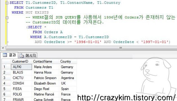Click the '1996-01-01' date string
The image size is (177, 101).
click(88, 42)
